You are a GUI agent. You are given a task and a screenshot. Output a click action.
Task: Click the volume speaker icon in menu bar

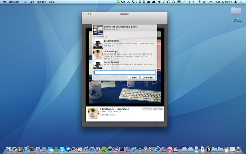coord(193,2)
